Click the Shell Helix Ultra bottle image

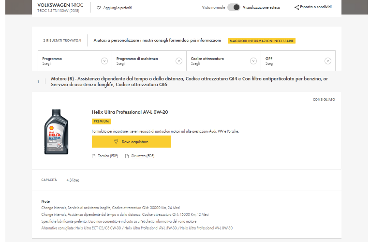[x=57, y=132]
